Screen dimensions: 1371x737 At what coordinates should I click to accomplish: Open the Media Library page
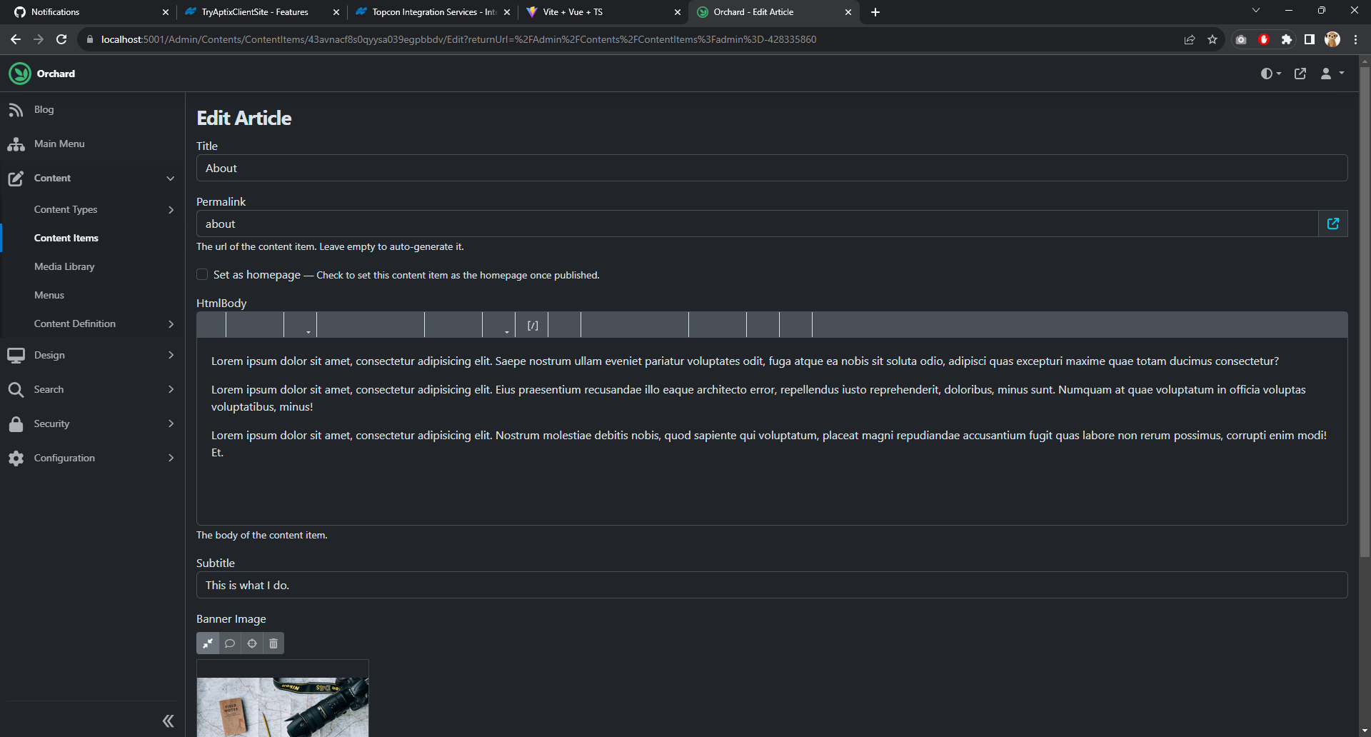click(x=64, y=266)
